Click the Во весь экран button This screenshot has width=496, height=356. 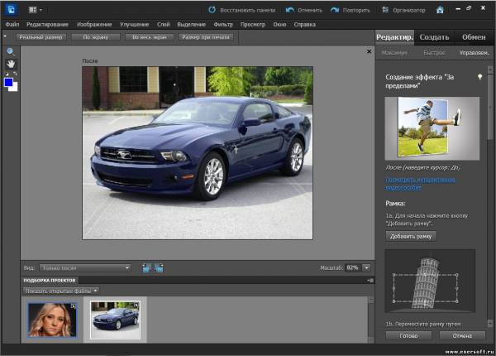150,37
